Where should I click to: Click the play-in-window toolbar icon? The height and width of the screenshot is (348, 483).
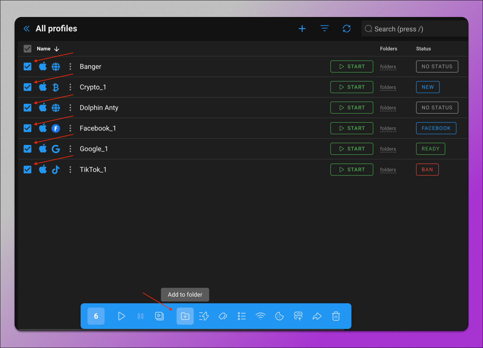pyautogui.click(x=159, y=316)
